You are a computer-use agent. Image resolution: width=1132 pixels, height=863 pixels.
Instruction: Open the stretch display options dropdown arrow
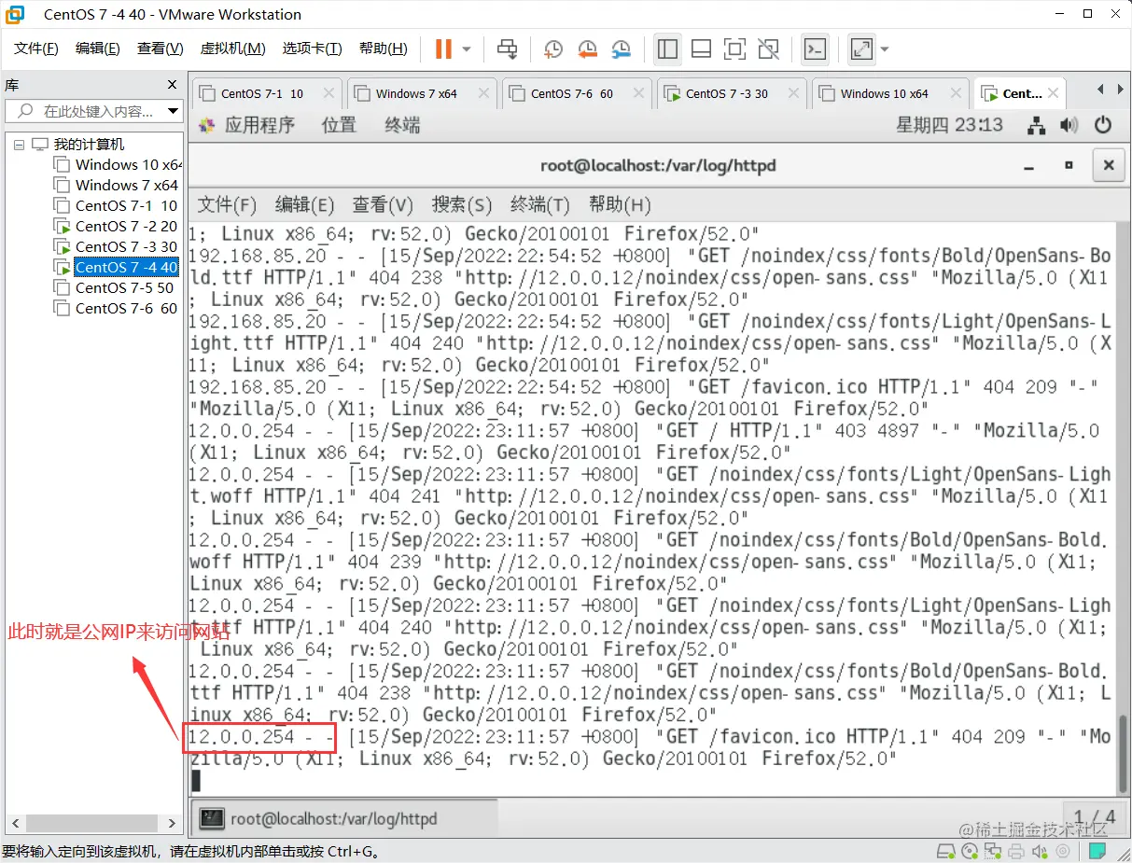[x=885, y=49]
